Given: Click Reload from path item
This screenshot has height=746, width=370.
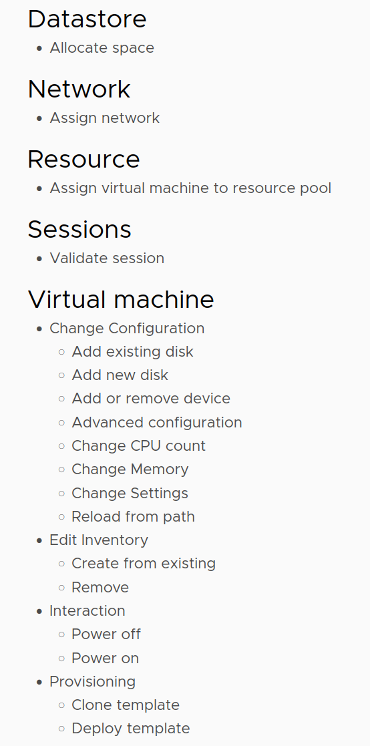Looking at the screenshot, I should click(133, 517).
